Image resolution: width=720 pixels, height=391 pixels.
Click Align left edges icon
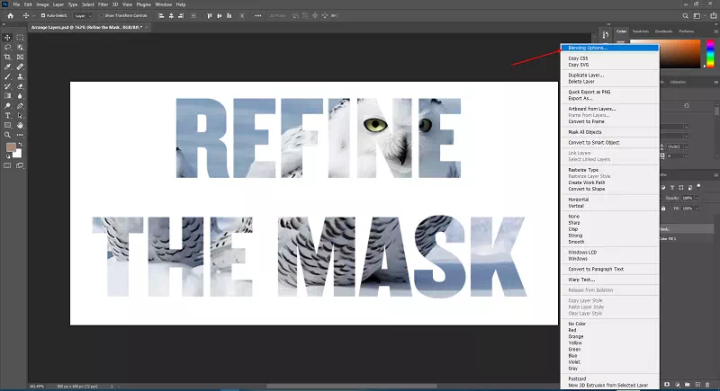point(161,15)
